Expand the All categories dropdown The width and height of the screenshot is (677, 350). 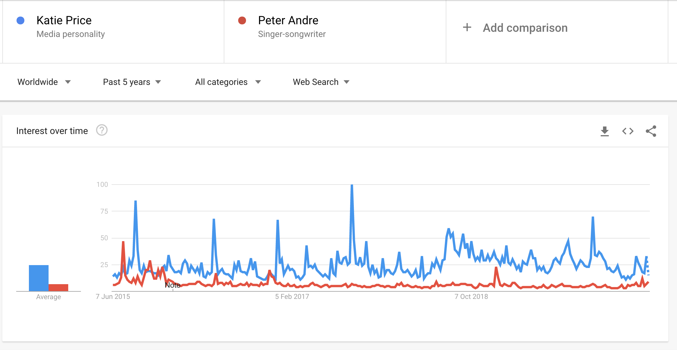tap(228, 82)
